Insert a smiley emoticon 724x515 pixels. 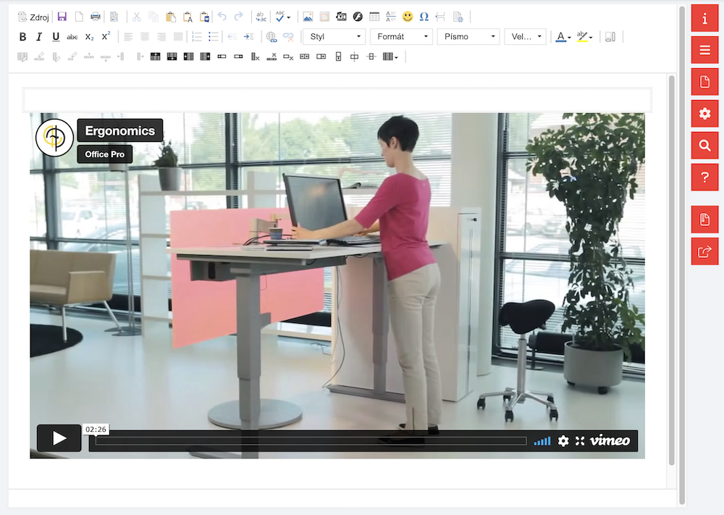(x=407, y=17)
